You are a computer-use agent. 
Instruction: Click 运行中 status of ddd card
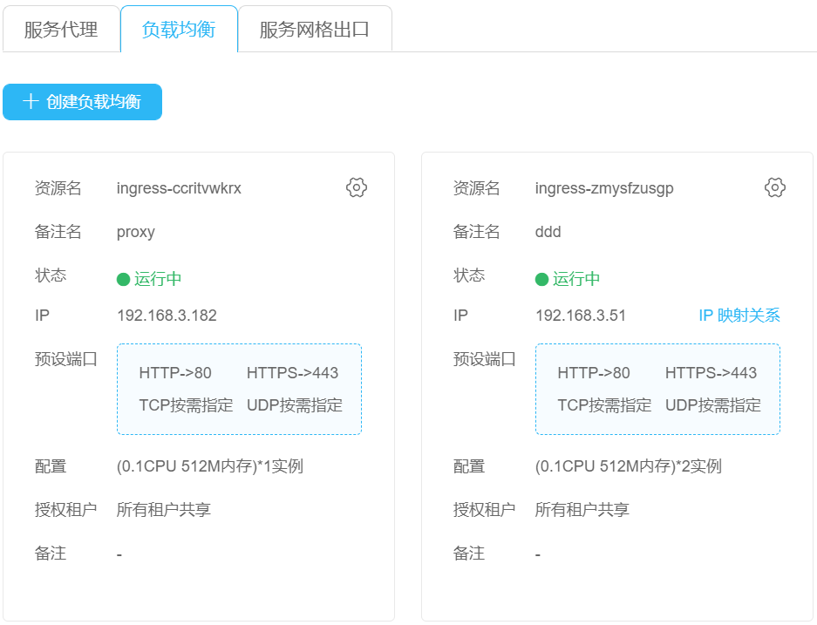pyautogui.click(x=568, y=279)
